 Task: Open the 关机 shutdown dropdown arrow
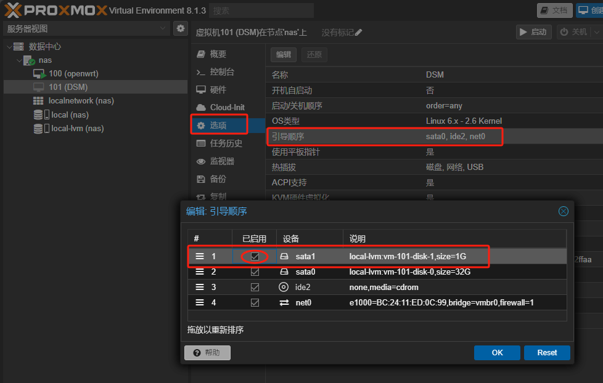(597, 32)
